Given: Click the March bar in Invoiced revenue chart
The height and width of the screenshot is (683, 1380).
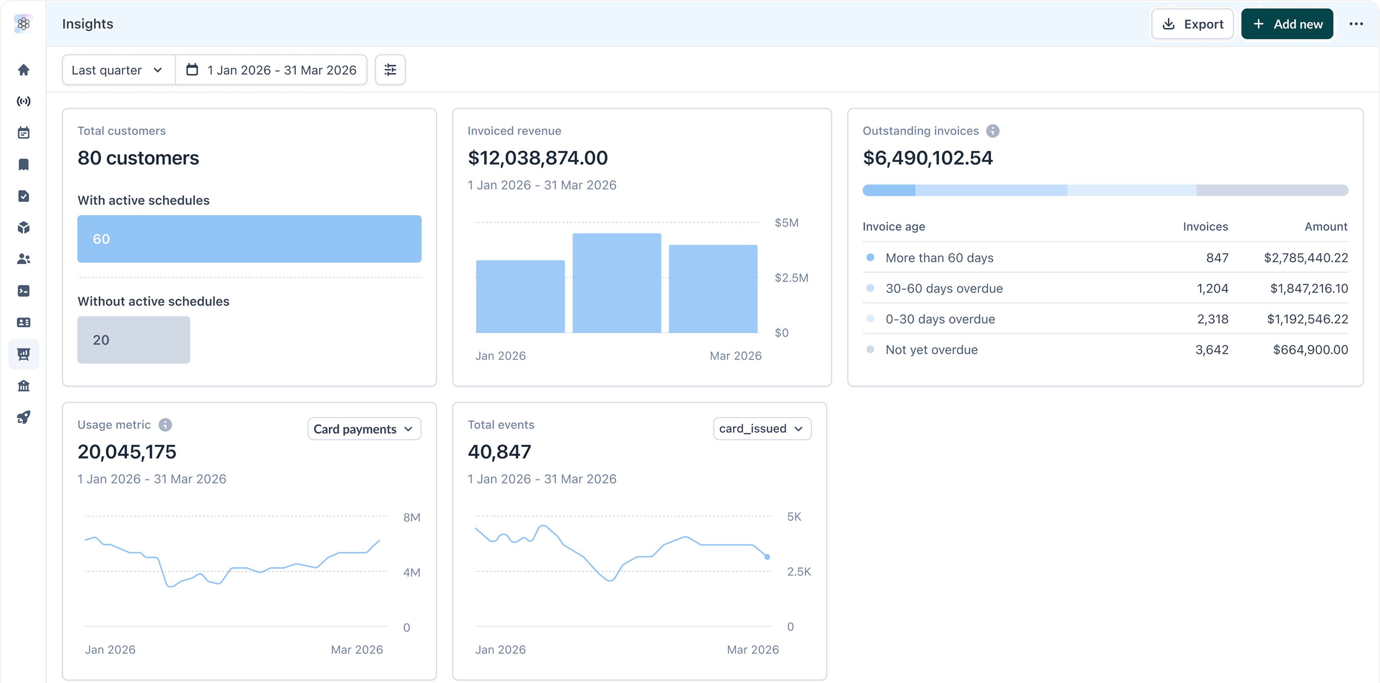Looking at the screenshot, I should (713, 289).
